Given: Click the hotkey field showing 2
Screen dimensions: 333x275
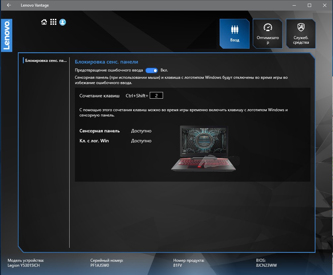Looking at the screenshot, I should (156, 95).
